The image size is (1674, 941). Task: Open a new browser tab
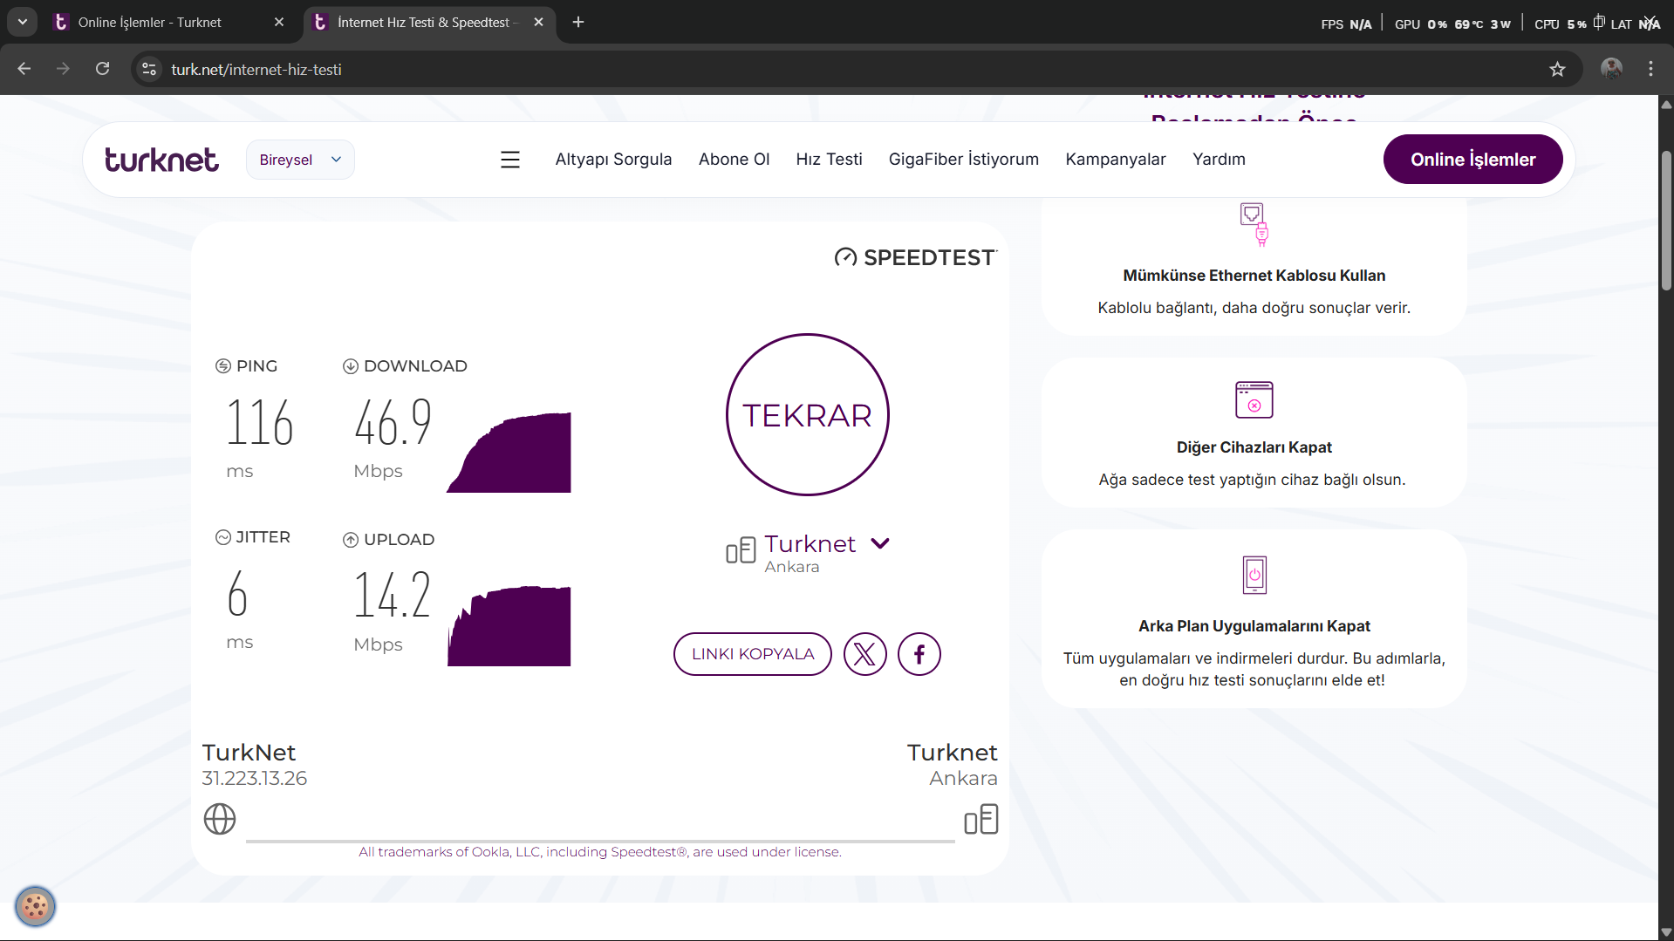tap(578, 22)
